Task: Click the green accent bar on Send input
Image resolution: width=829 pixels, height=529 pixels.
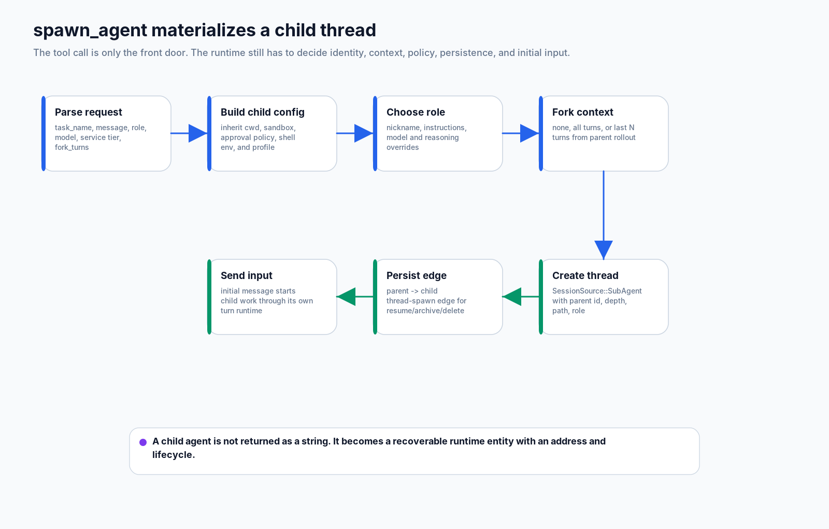Action: coord(209,297)
